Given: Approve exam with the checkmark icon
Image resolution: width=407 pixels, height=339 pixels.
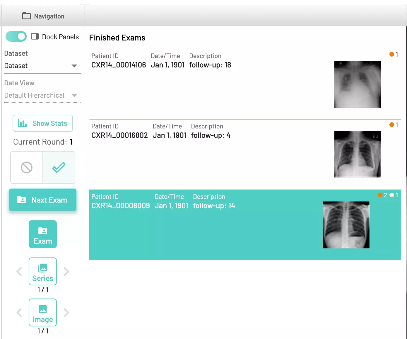Looking at the screenshot, I should tap(59, 167).
